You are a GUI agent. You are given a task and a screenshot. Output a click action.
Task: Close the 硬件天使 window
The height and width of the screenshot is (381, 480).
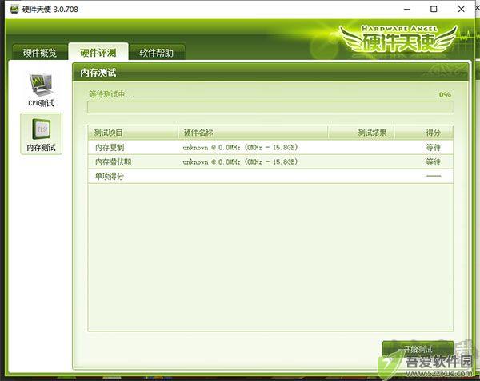462,9
